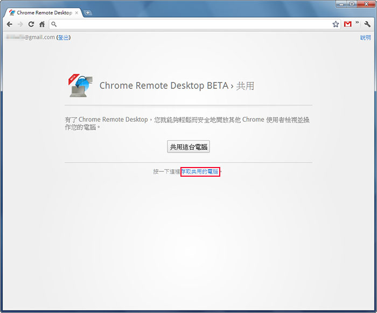
Task: Reload the page with the refresh icon
Action: coord(31,24)
